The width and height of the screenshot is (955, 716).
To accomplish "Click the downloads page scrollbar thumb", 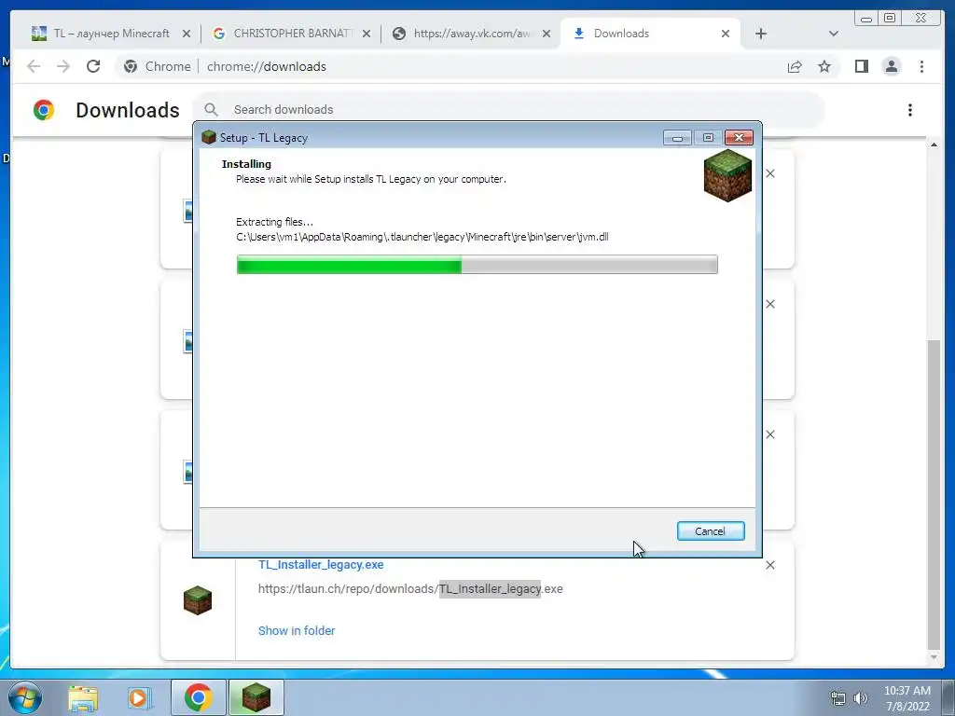I will 933,494.
